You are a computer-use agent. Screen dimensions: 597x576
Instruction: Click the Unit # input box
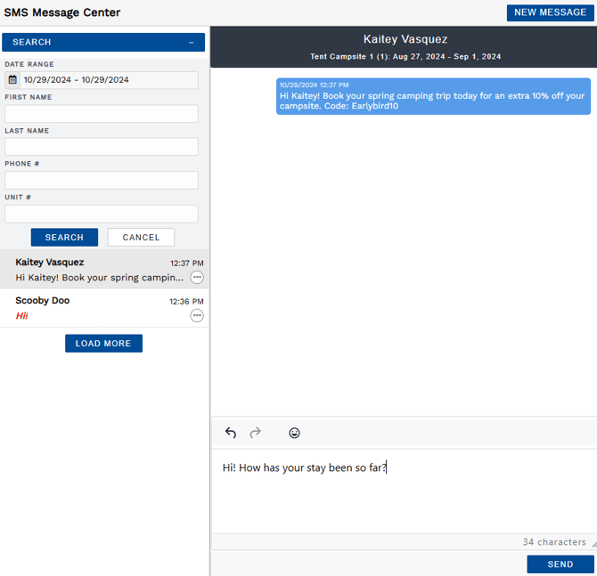[102, 214]
